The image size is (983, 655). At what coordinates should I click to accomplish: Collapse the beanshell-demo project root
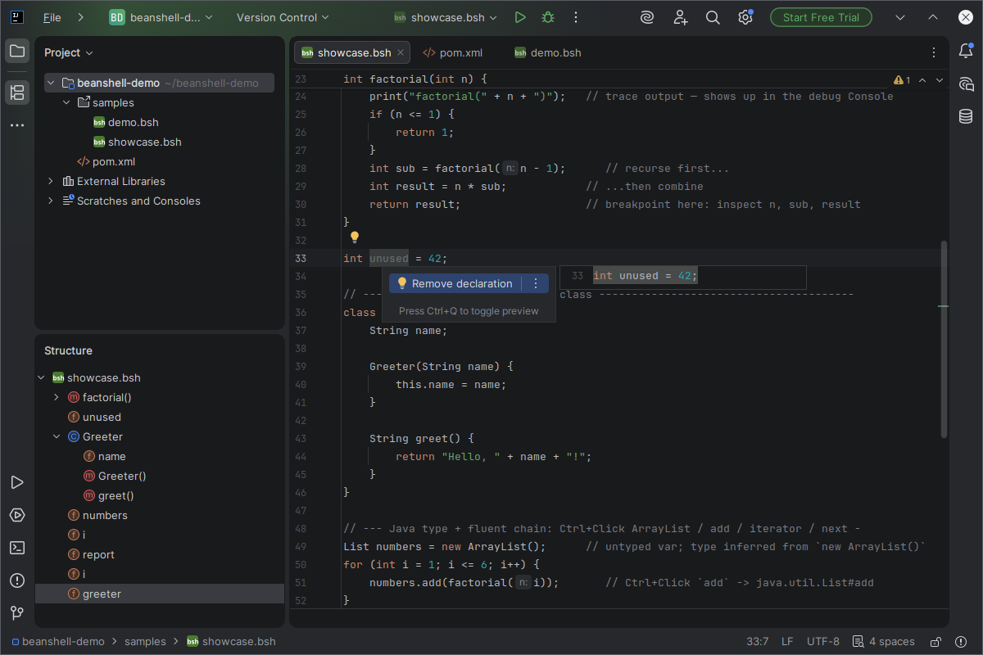[51, 83]
